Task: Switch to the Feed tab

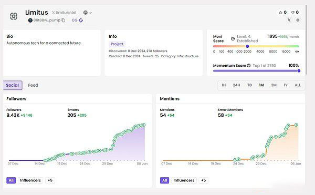Action: (x=33, y=85)
